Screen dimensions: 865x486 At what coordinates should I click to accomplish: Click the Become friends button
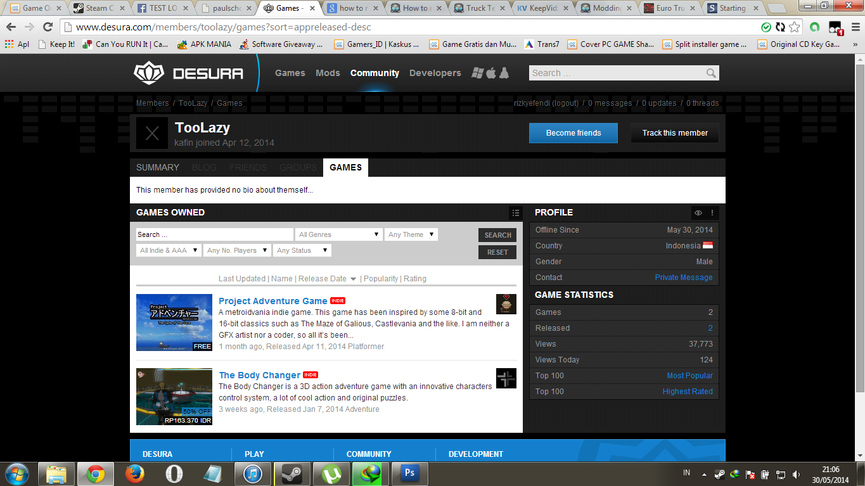(x=573, y=133)
